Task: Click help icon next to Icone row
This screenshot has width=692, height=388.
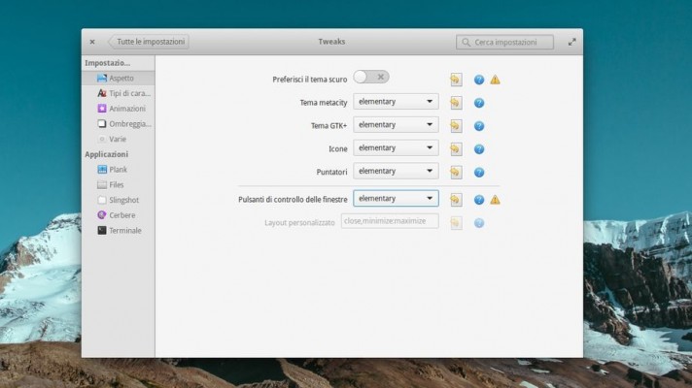Action: tap(479, 149)
